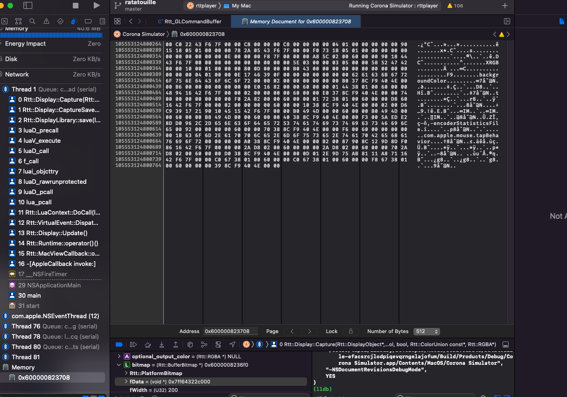The image size is (567, 397).
Task: Click the Step Over button
Action: pyautogui.click(x=147, y=345)
